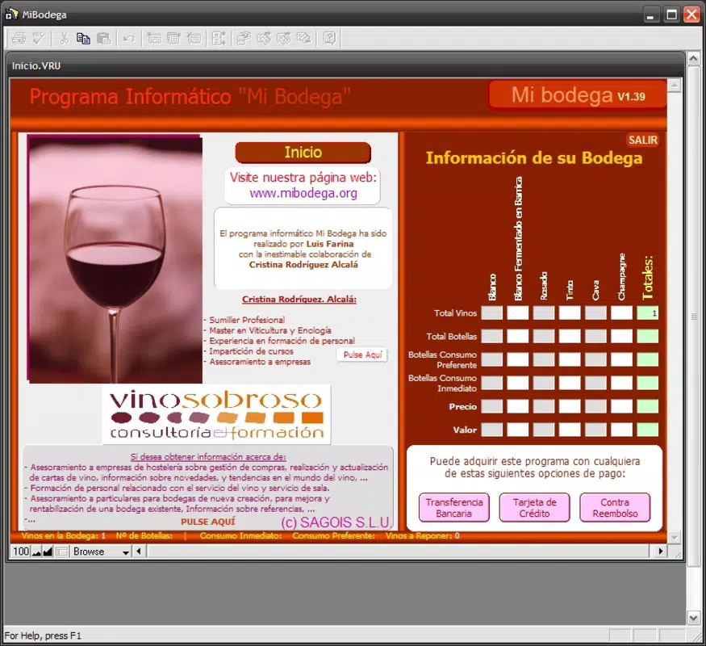Image resolution: width=706 pixels, height=646 pixels.
Task: Choose Transferencia Bancaria payment option
Action: coord(453,508)
